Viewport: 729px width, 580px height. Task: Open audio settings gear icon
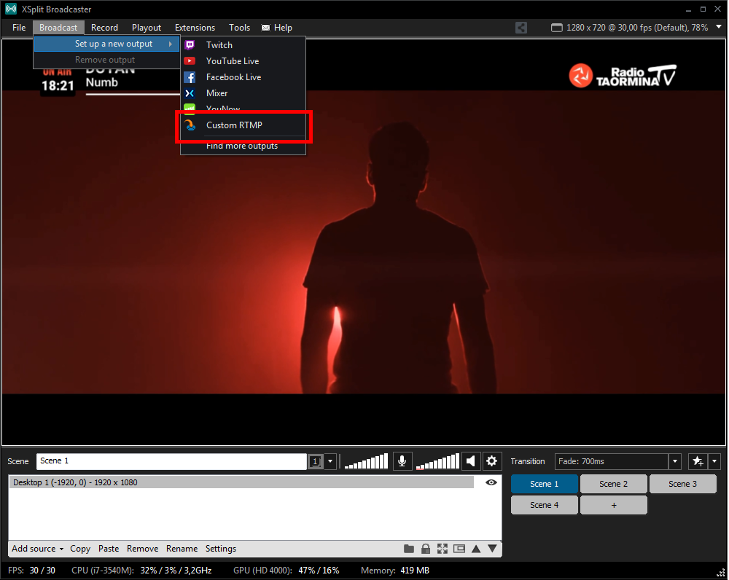(x=491, y=461)
